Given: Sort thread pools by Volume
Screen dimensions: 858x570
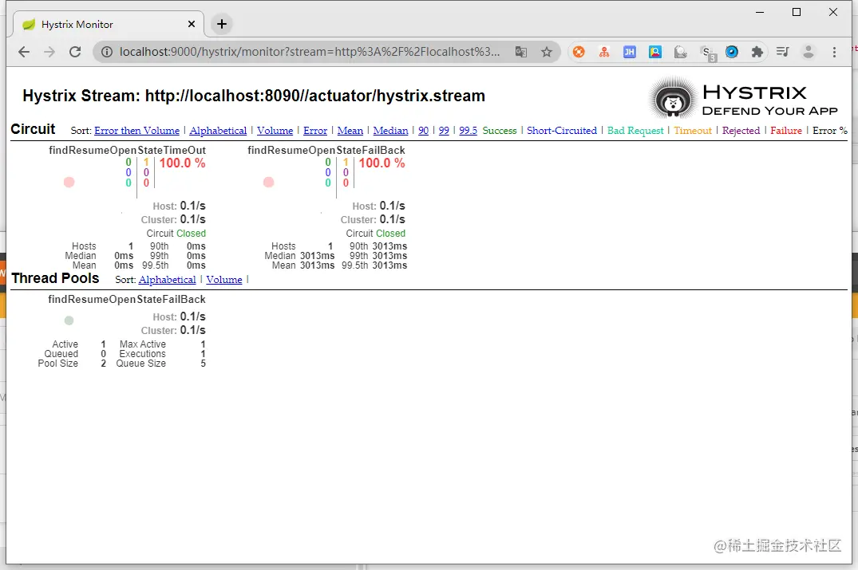Looking at the screenshot, I should point(223,280).
